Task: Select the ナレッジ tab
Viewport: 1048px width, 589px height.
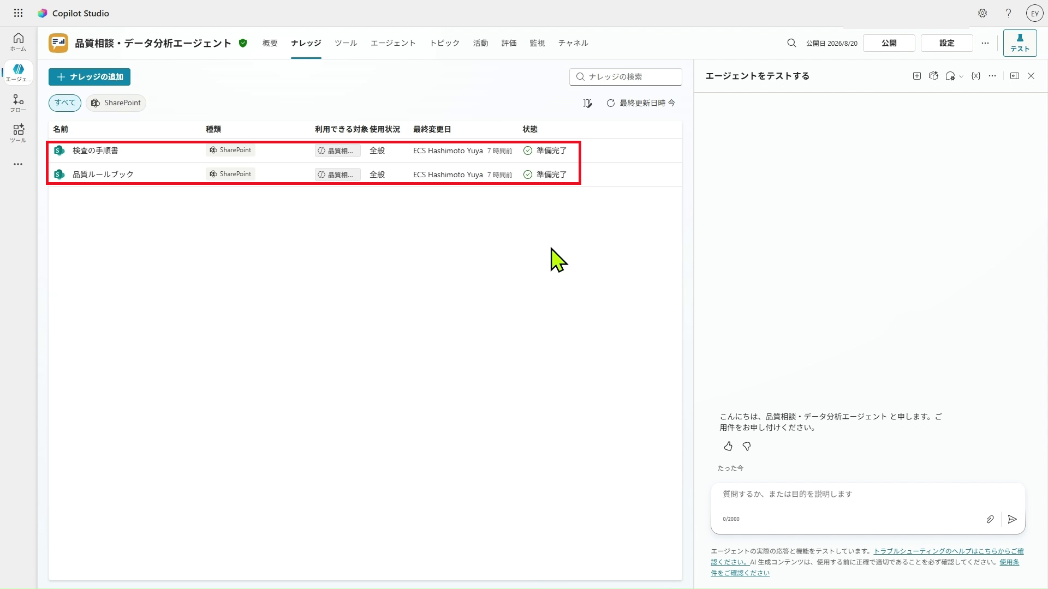Action: pyautogui.click(x=306, y=43)
